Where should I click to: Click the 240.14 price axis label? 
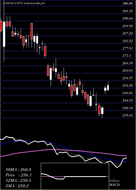[x=128, y=108]
